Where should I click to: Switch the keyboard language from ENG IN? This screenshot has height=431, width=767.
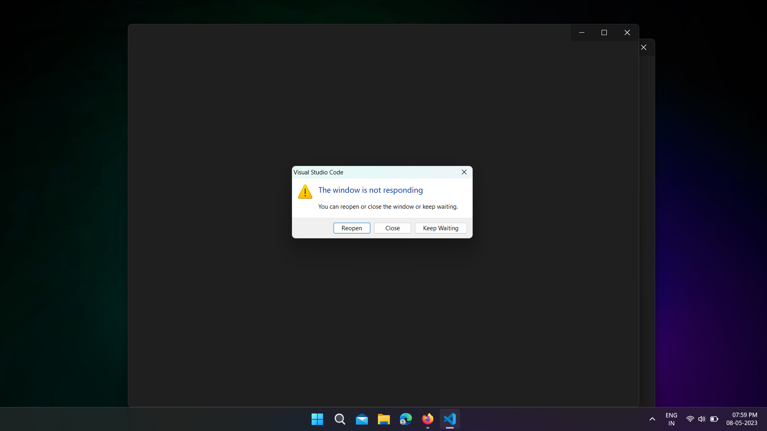tap(671, 419)
